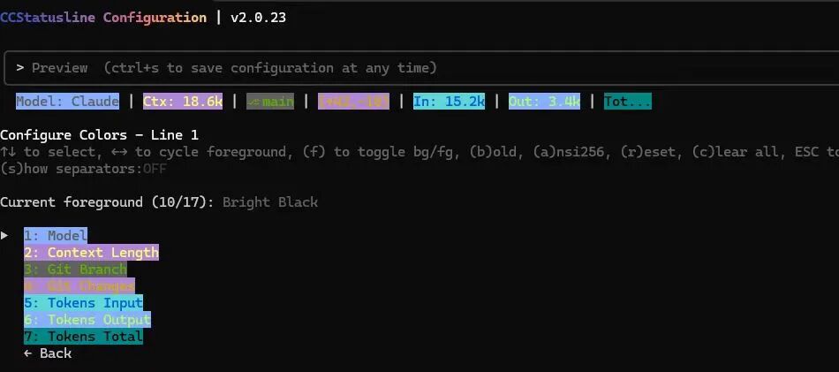Choose the 6: Tokens Output entry

87,320
